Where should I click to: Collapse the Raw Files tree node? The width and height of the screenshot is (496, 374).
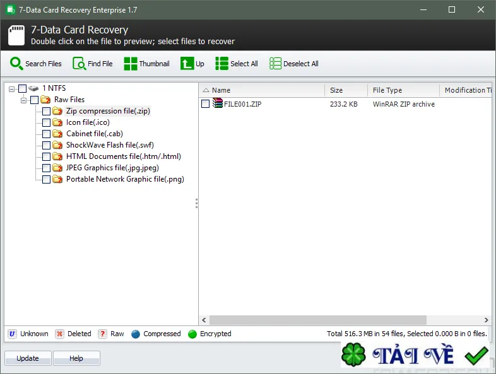click(x=24, y=100)
